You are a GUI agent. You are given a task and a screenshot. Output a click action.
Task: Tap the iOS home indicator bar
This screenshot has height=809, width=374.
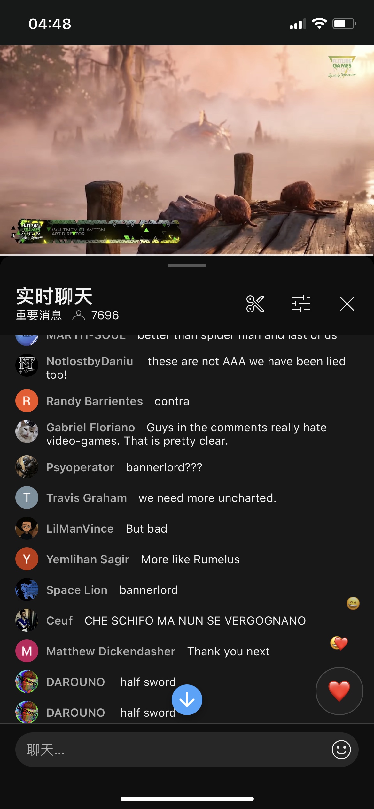click(x=187, y=799)
